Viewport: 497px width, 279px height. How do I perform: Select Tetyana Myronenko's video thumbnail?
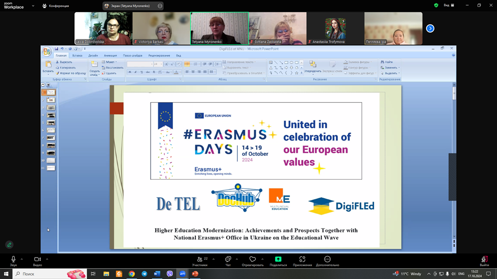[219, 29]
